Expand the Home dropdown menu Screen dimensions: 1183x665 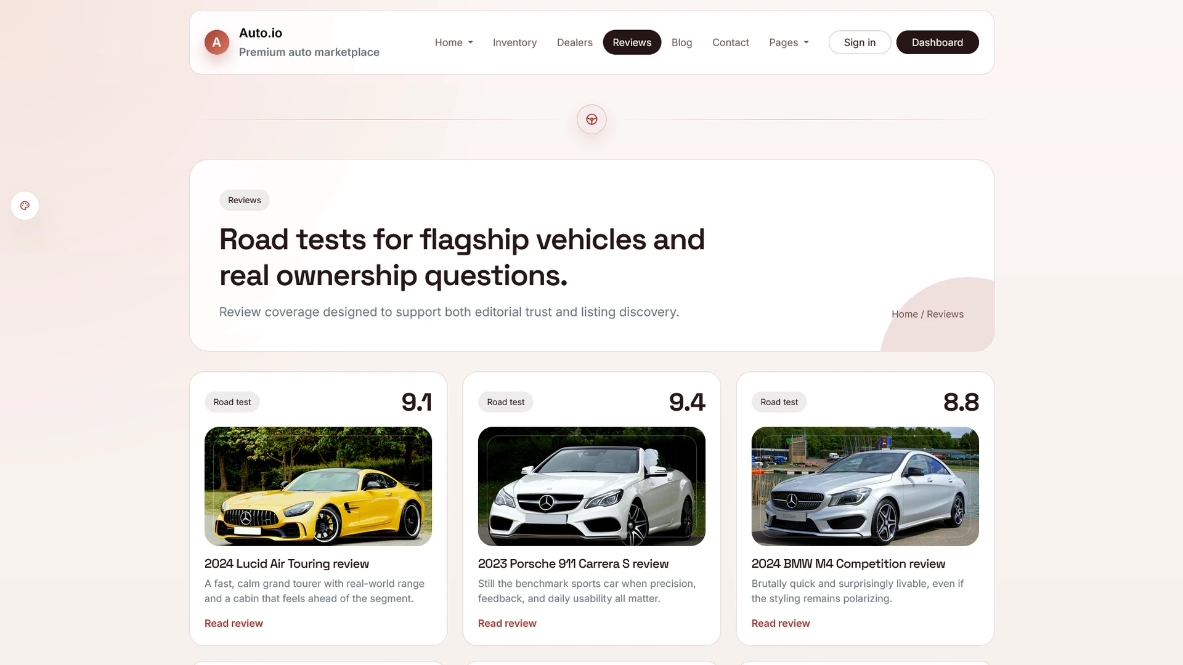tap(453, 42)
